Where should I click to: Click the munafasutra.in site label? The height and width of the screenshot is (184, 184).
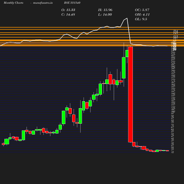pos(43,3)
